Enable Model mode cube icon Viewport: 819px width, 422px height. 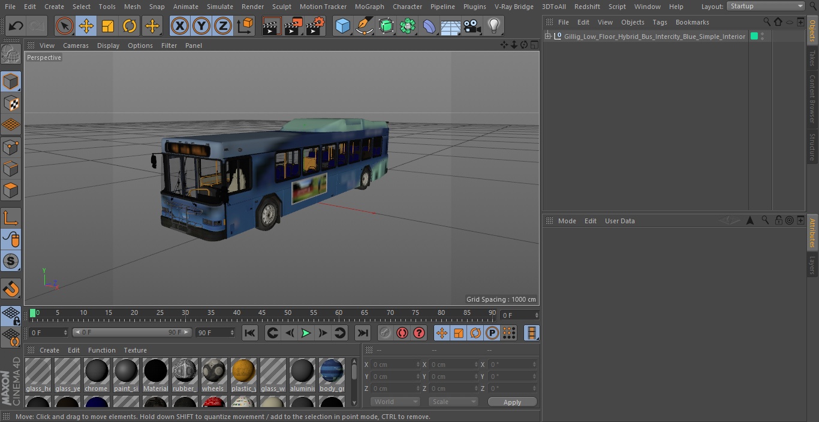11,81
